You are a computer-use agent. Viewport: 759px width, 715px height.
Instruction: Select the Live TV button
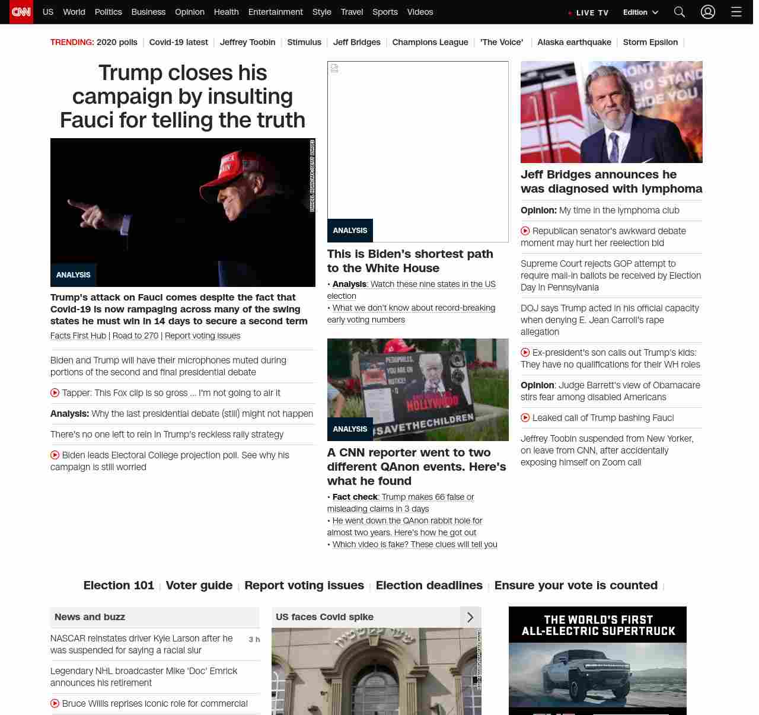pyautogui.click(x=588, y=12)
